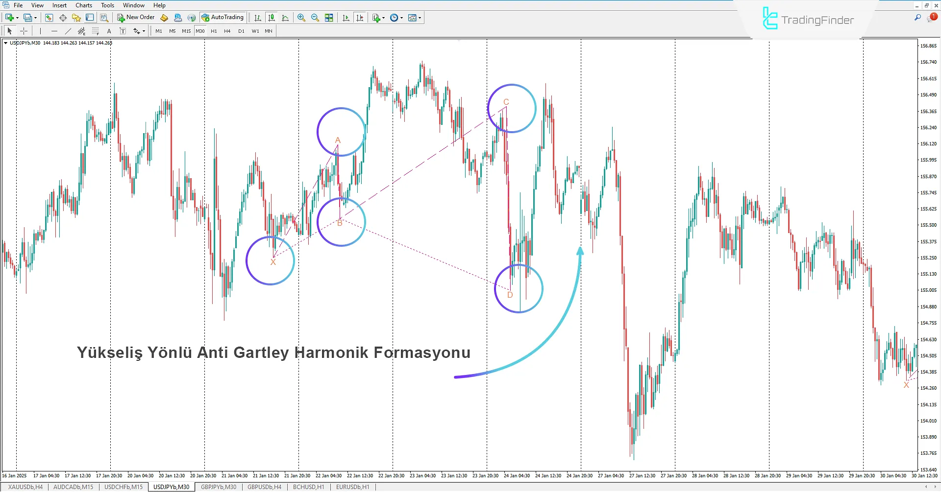Viewport: 941px width, 492px height.
Task: Select the Crosshair tool
Action: pos(24,31)
